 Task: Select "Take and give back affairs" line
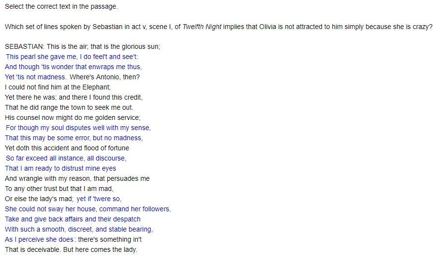click(x=72, y=219)
